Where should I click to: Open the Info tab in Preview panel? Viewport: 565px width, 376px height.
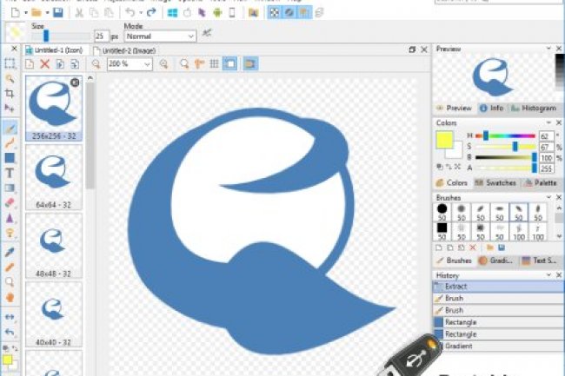click(x=492, y=108)
